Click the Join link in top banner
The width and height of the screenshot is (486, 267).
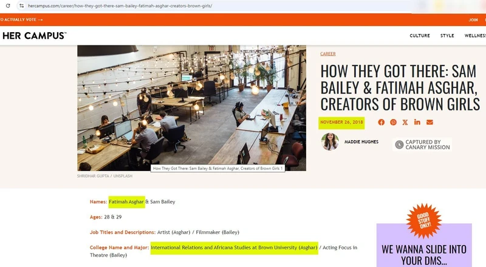point(473,20)
